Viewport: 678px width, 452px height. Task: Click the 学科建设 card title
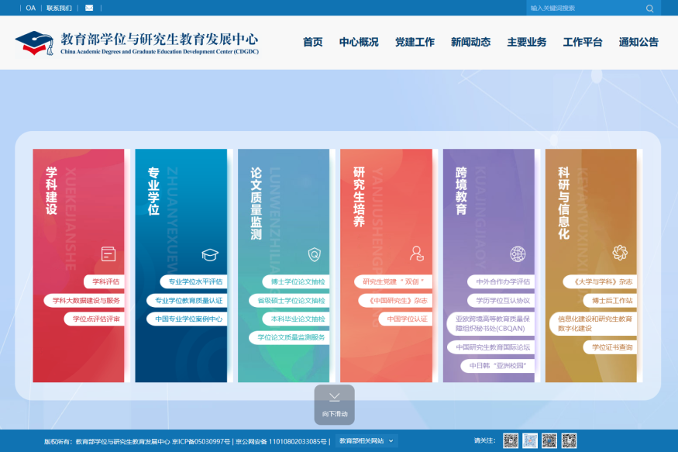coord(51,191)
